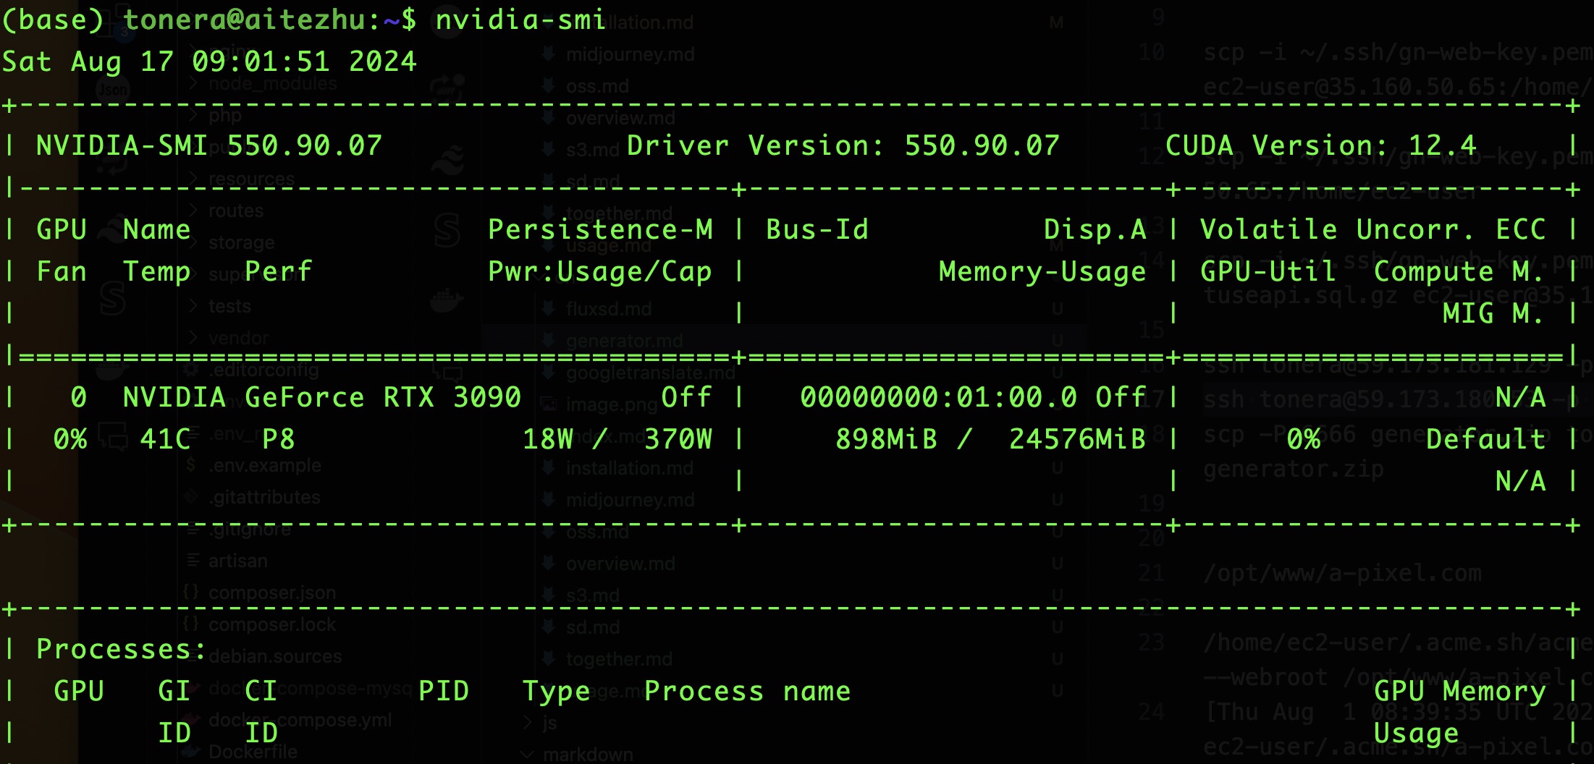Click the CUDA Version: 12.4 text
This screenshot has width=1594, height=764.
1320,145
